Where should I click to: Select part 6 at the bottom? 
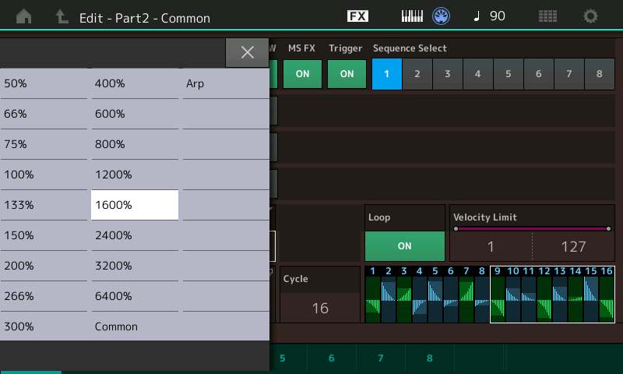pyautogui.click(x=331, y=358)
